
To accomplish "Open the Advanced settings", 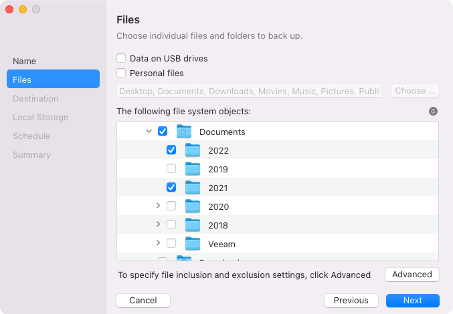I will (x=412, y=275).
